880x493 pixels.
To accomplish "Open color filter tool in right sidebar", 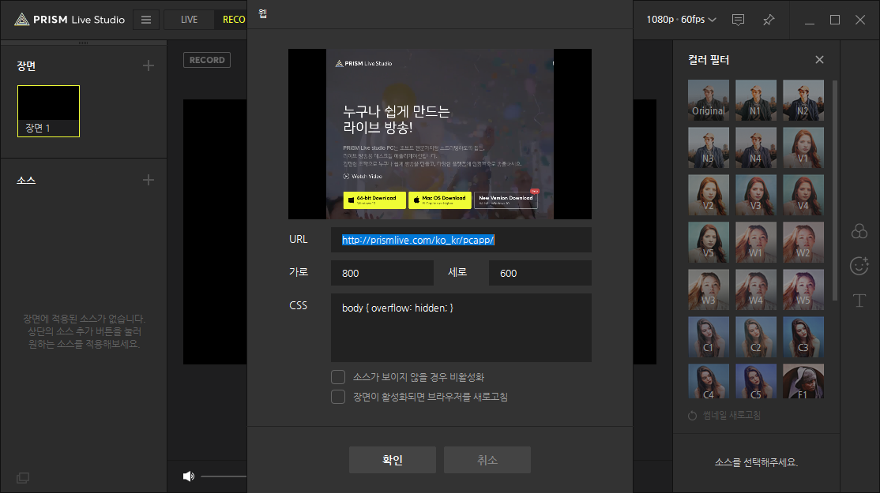I will [x=859, y=231].
